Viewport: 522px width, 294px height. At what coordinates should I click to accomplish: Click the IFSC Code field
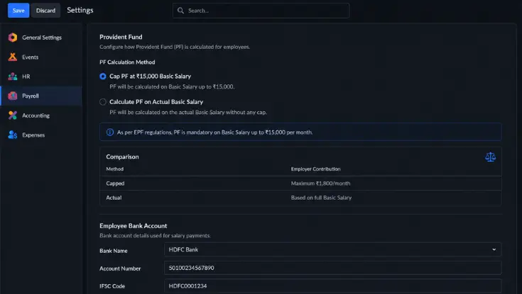pos(332,286)
